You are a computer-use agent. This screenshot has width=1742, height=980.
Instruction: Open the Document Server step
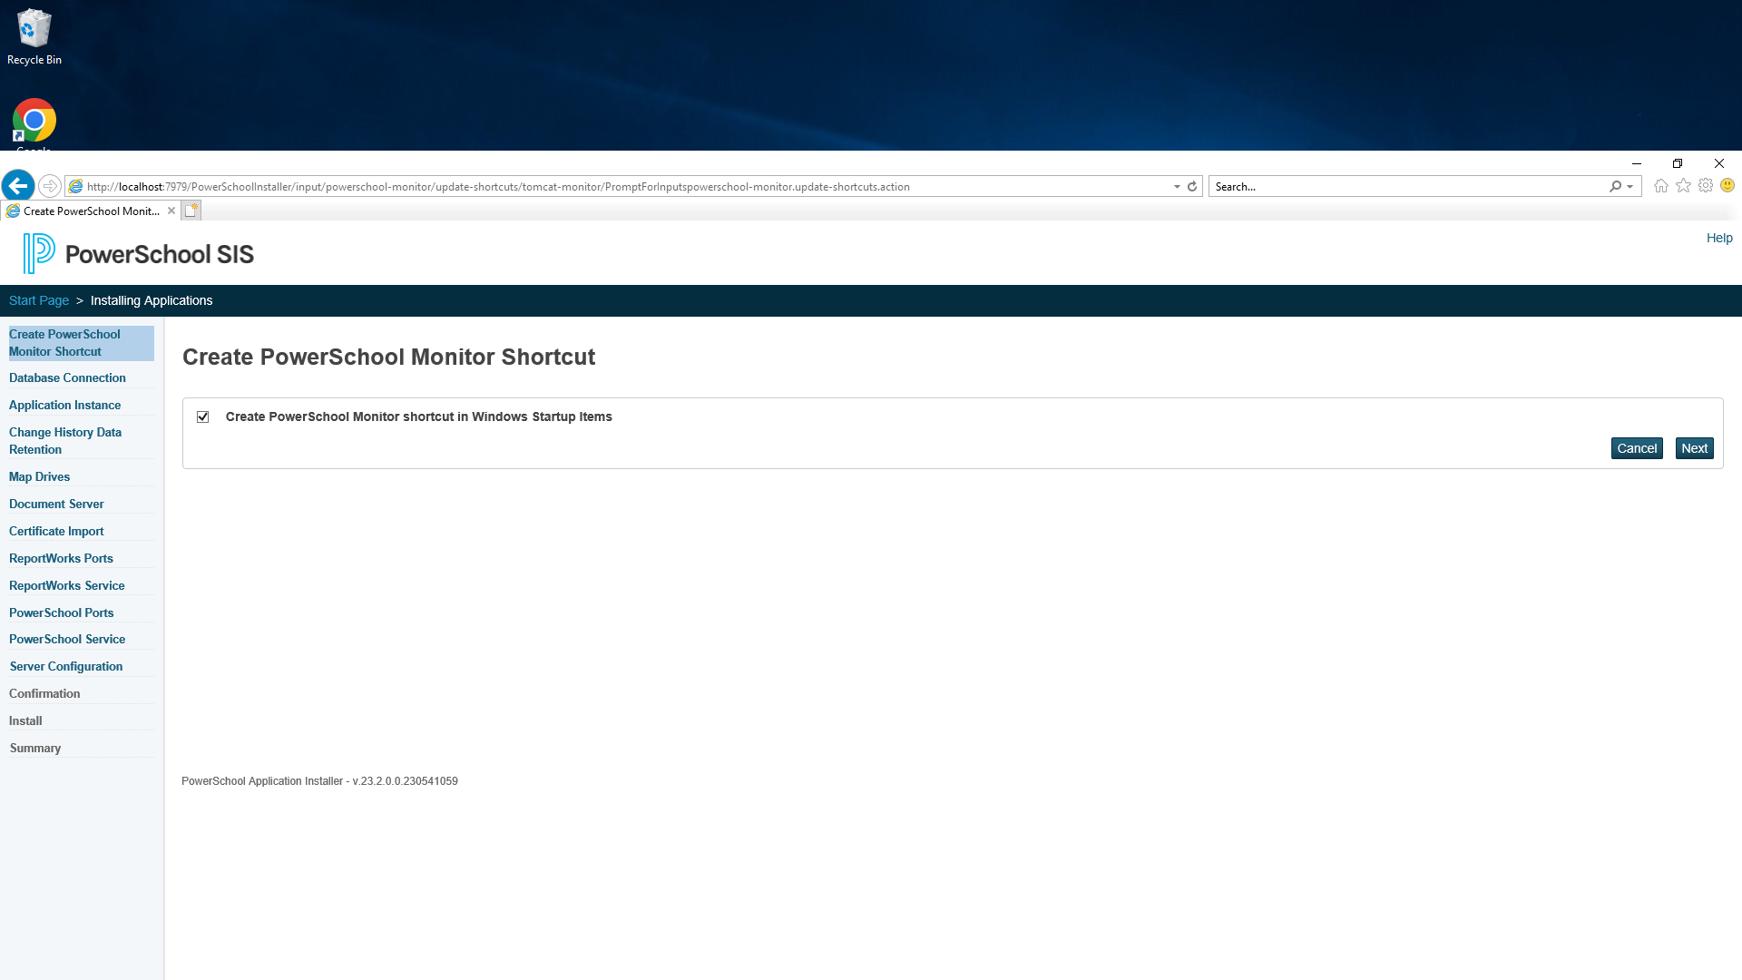click(56, 505)
